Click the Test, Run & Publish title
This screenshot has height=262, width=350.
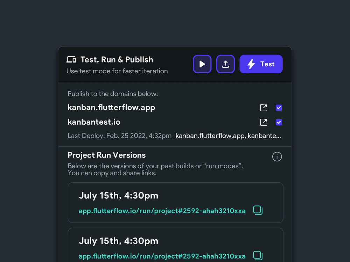(117, 60)
